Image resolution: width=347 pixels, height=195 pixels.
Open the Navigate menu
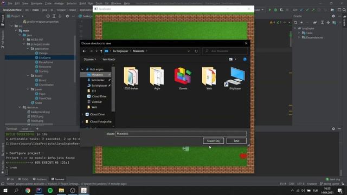36,4
